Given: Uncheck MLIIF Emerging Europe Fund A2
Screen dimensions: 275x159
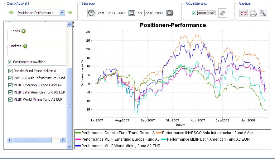Looking at the screenshot, I should coord(10,85).
